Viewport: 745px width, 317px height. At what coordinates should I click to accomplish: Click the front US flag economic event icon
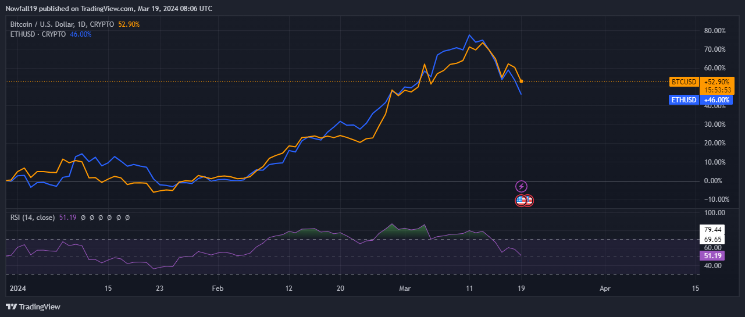pos(521,201)
